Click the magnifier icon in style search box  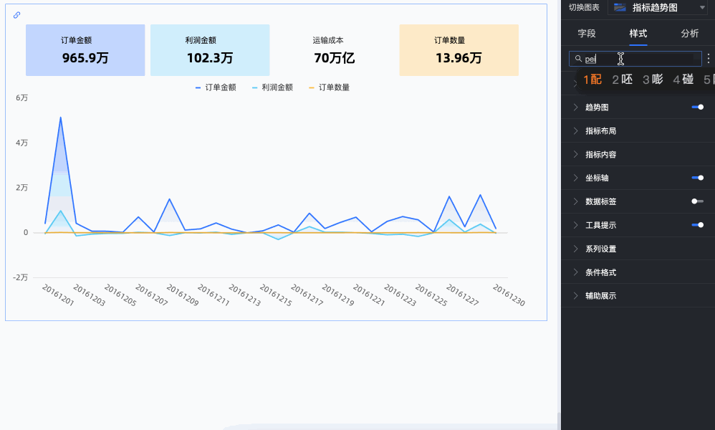tap(578, 59)
